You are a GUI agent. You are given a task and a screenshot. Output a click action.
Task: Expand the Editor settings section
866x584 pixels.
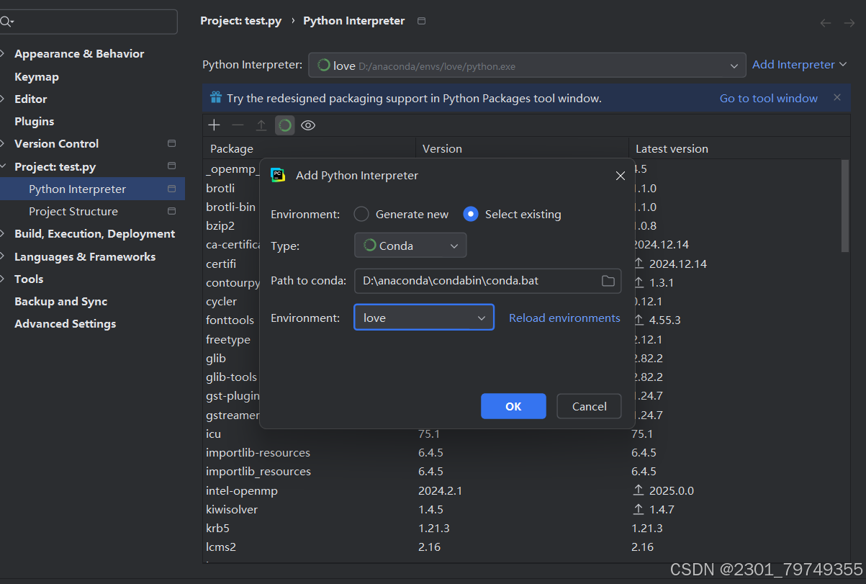pyautogui.click(x=4, y=99)
